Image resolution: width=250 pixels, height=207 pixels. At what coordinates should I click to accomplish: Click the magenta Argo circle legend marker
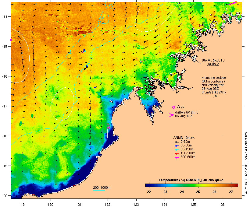174,107
